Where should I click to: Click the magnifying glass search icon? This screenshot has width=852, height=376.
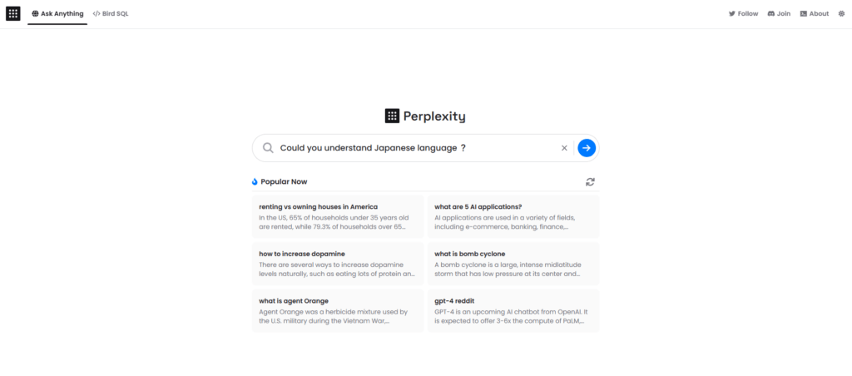pyautogui.click(x=268, y=148)
